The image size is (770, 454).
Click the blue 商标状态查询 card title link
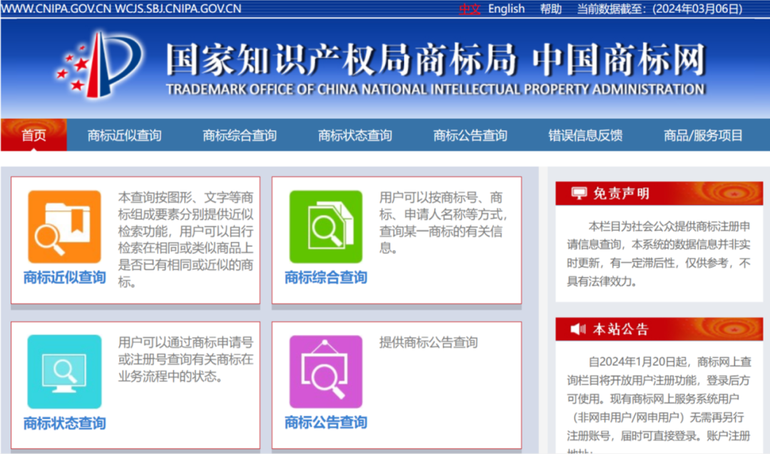[x=64, y=423]
